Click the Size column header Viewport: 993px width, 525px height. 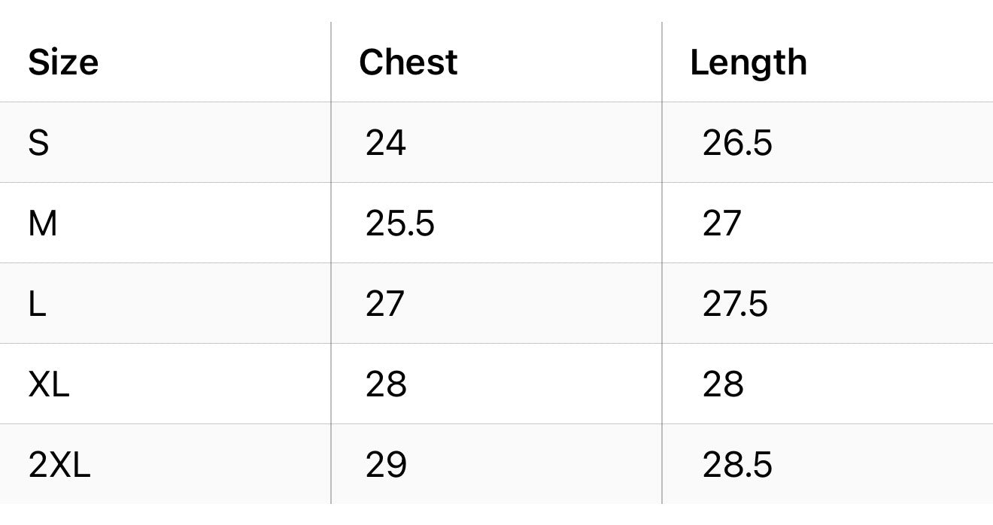click(63, 62)
